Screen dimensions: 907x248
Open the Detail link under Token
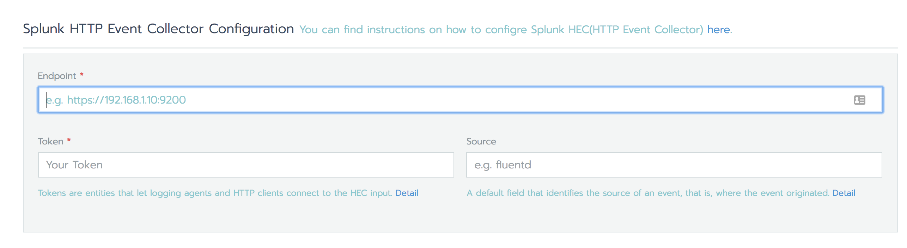(x=407, y=193)
